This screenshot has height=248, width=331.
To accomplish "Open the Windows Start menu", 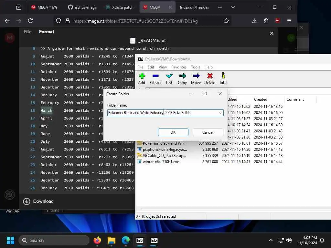I will coord(10,240).
